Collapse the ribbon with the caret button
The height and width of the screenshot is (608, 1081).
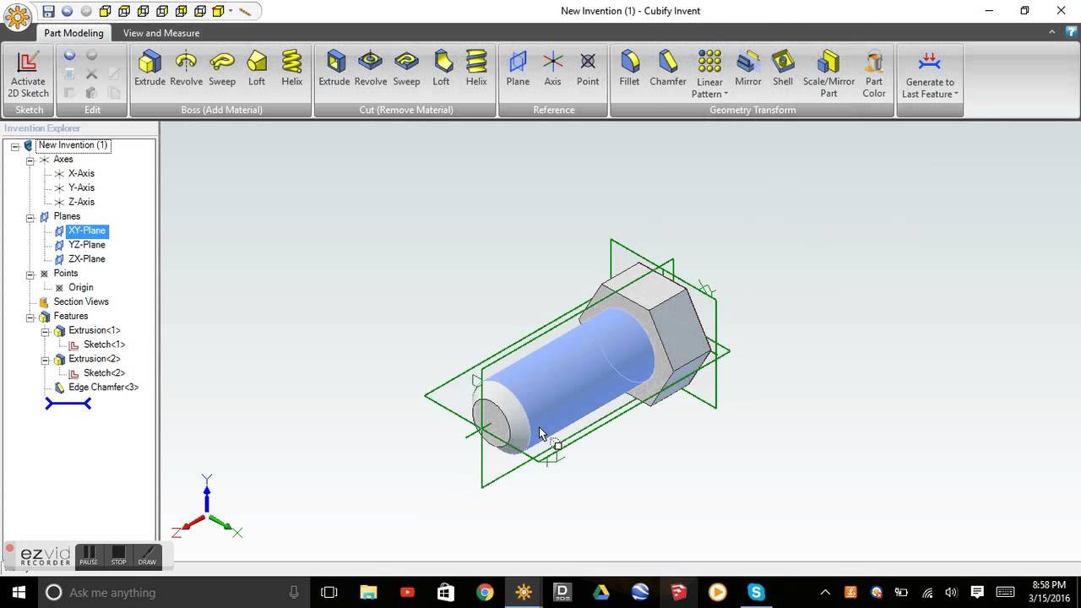point(1052,32)
